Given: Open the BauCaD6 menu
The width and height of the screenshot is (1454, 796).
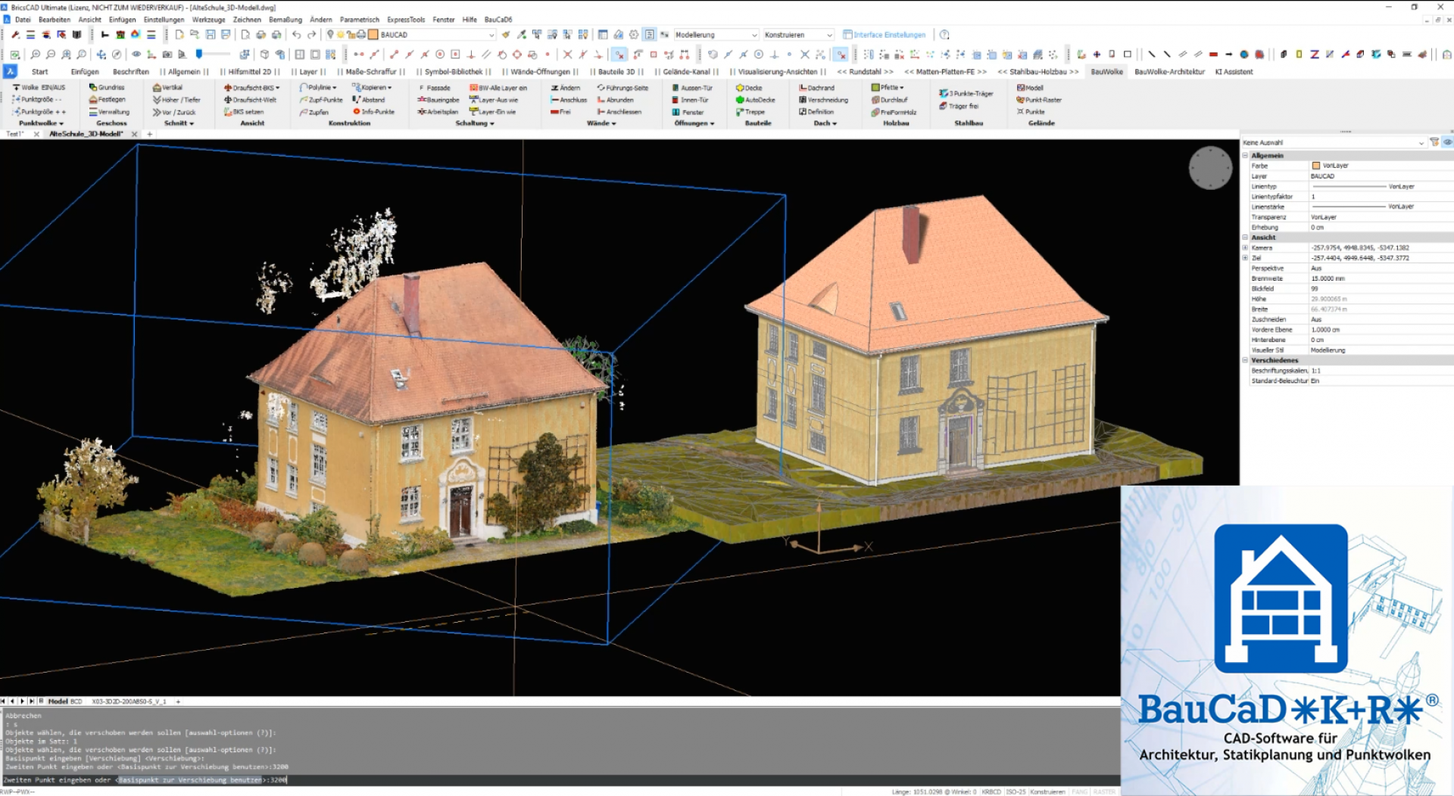Looking at the screenshot, I should pyautogui.click(x=498, y=20).
